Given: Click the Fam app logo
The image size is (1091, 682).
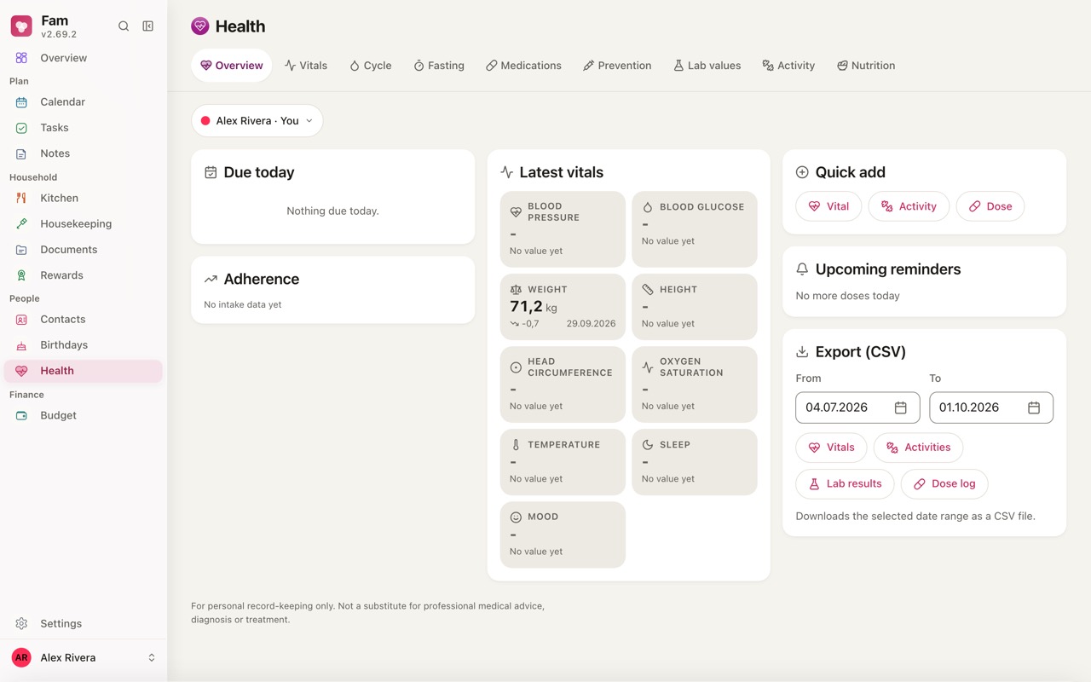Looking at the screenshot, I should [x=21, y=26].
